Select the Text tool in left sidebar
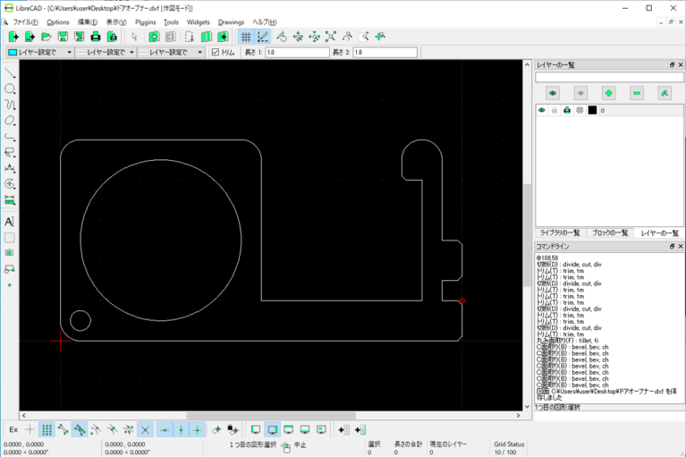 click(10, 221)
